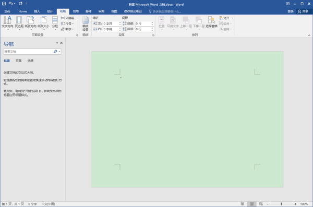Open the Pages (页面) tab in the navigation pane
Image resolution: width=313 pixels, height=207 pixels.
19,60
